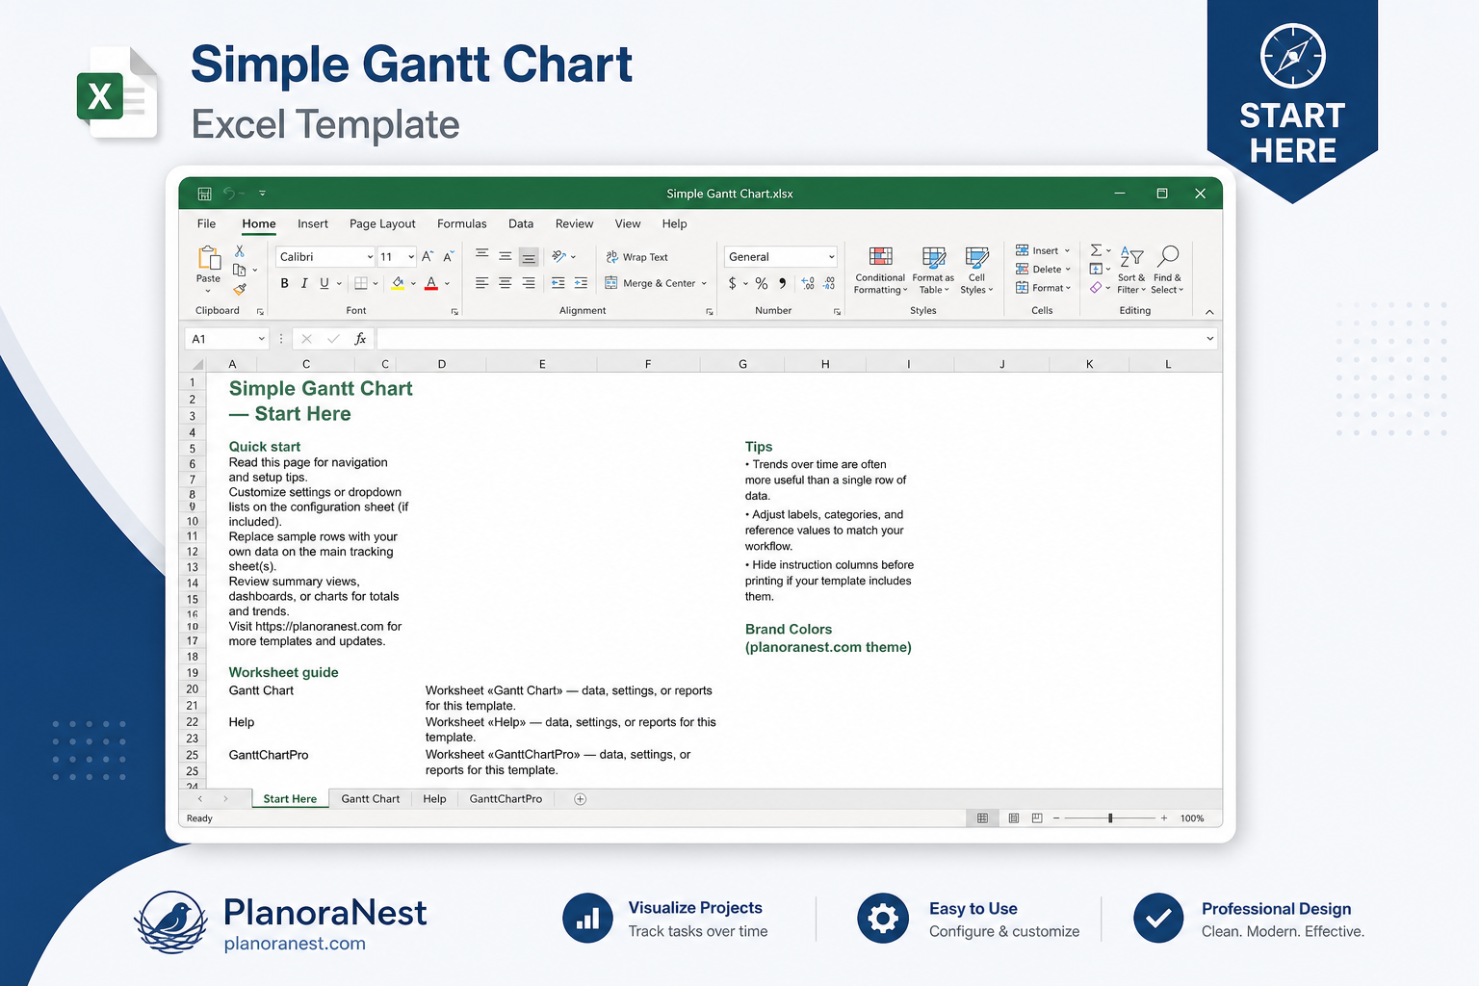Open the Fill Color dropdown arrow
Viewport: 1479px width, 986px height.
(413, 284)
